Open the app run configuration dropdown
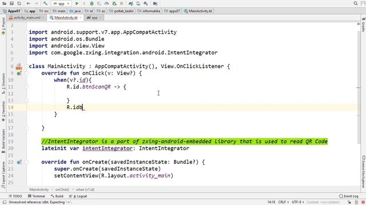366x205 pixels. pos(61,3)
